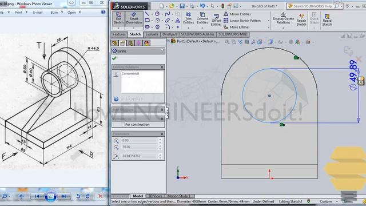
Task: Open Linear Sketch Pattern dropdown arrow
Action: (268, 21)
